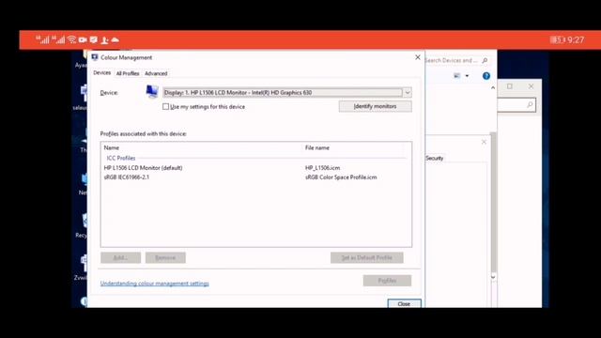Screen dimensions: 601x338
Task: Select the Devices tab
Action: (102, 73)
